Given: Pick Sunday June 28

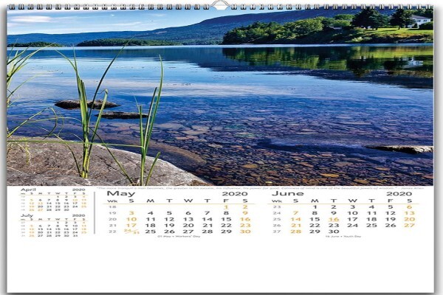Looking at the screenshot, I should [x=296, y=232].
